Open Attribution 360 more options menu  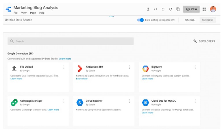click(x=129, y=67)
